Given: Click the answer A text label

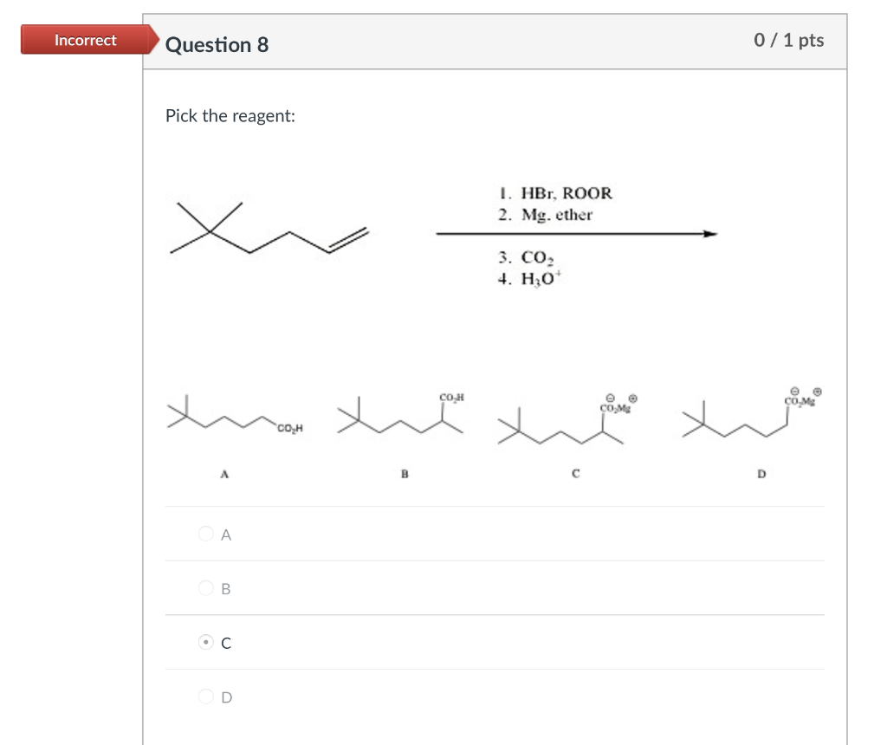Looking at the screenshot, I should (x=224, y=534).
